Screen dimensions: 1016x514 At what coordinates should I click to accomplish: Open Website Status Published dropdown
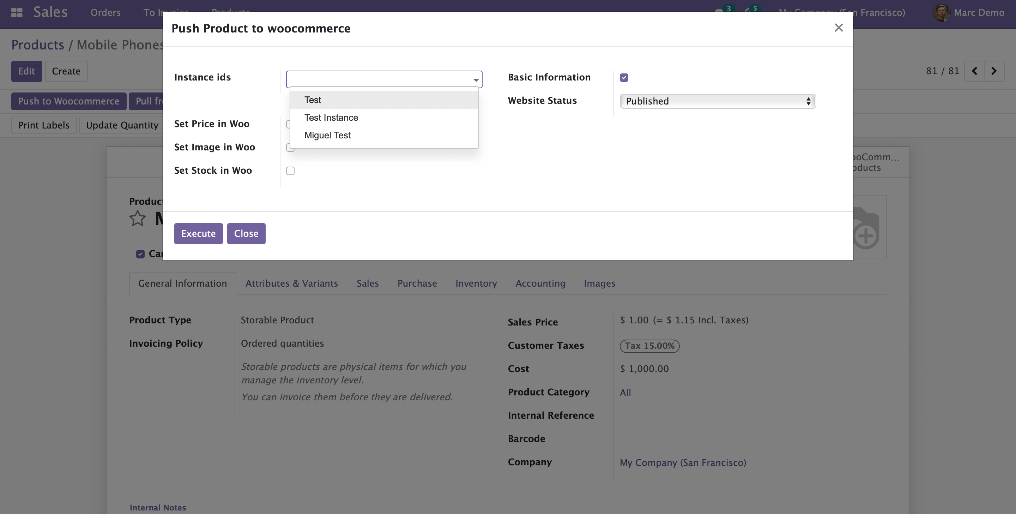[717, 101]
